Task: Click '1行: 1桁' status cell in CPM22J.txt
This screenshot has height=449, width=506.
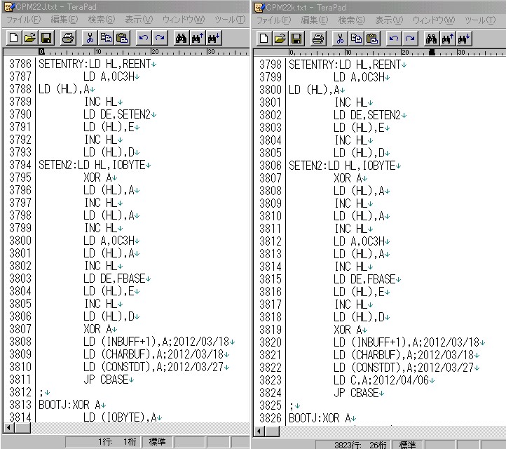Action: [103, 441]
